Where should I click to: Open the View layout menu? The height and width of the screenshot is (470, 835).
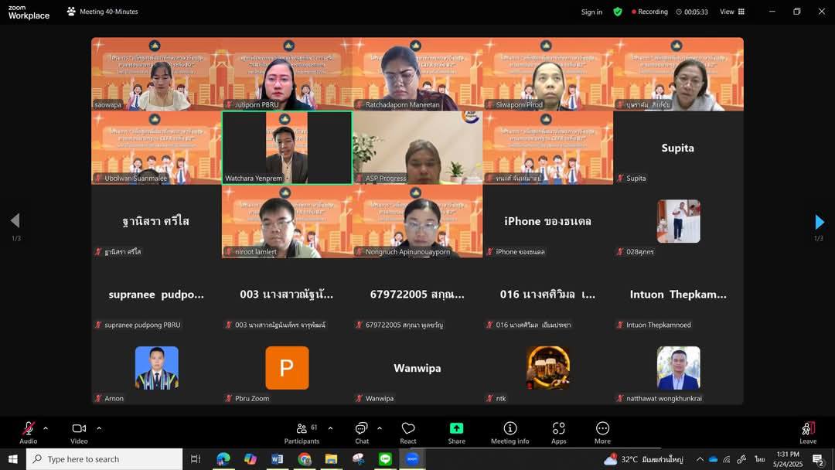(x=731, y=12)
